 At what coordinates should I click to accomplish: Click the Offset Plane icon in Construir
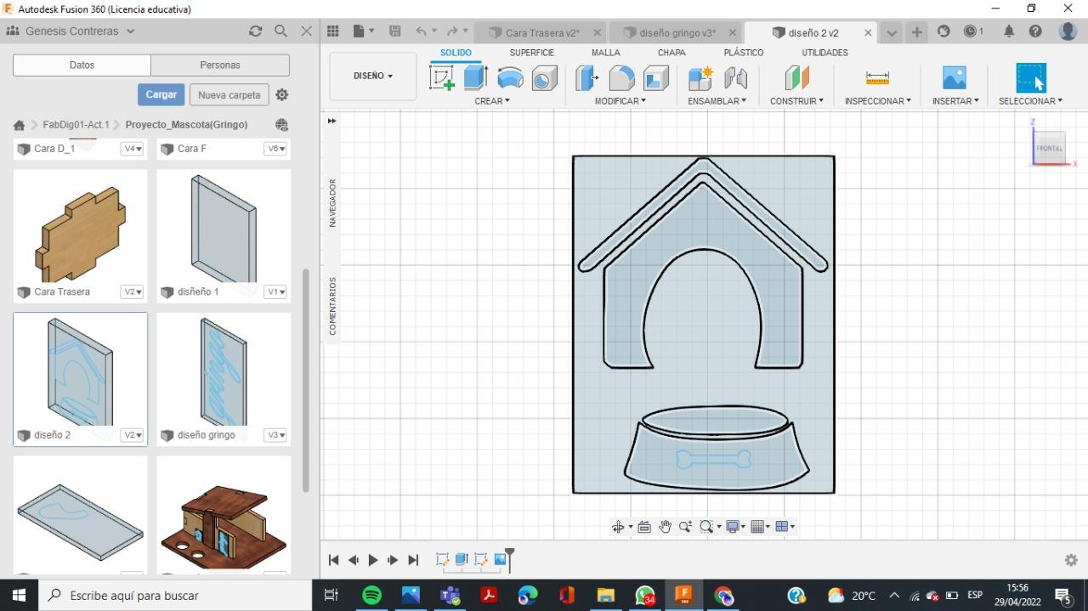(x=796, y=78)
